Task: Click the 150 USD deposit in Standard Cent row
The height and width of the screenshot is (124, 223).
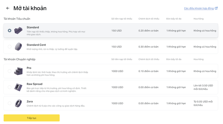Action: tap(117, 47)
